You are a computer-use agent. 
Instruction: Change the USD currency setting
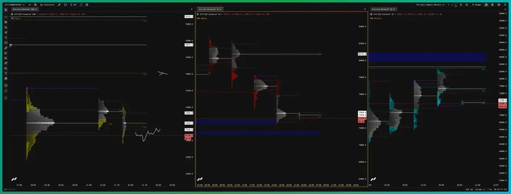point(73,5)
